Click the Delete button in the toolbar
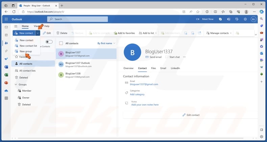Viewport: 267px width, 142px height. [x=62, y=33]
